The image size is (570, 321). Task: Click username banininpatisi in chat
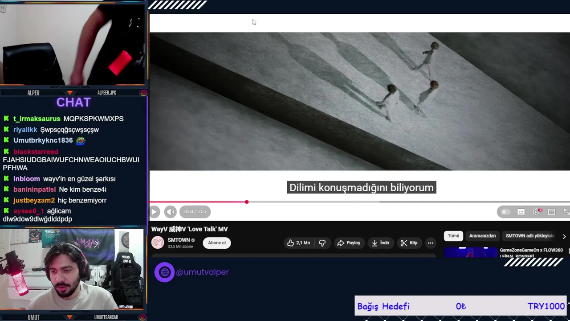point(34,189)
